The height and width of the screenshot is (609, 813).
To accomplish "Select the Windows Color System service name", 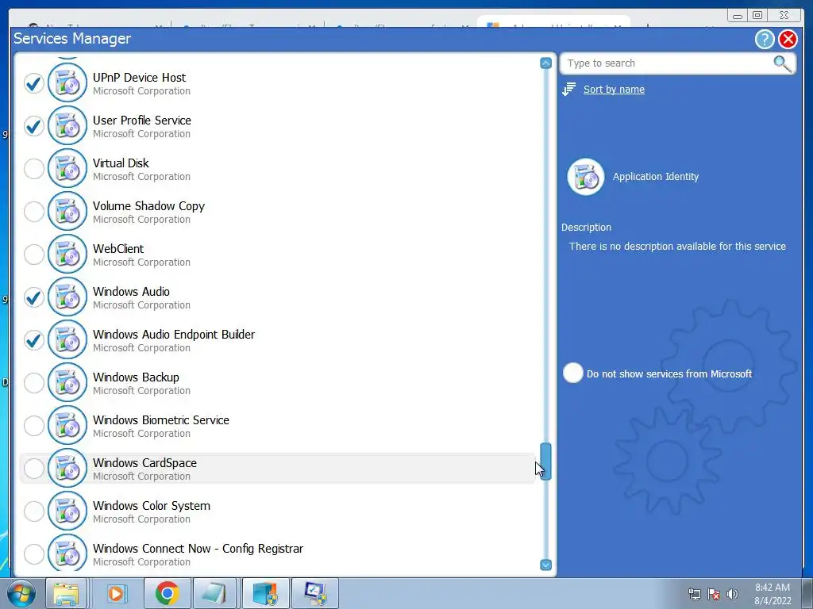I will [152, 505].
